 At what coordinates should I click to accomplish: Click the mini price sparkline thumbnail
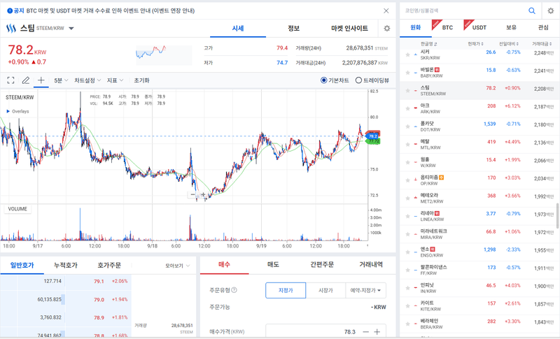[164, 55]
